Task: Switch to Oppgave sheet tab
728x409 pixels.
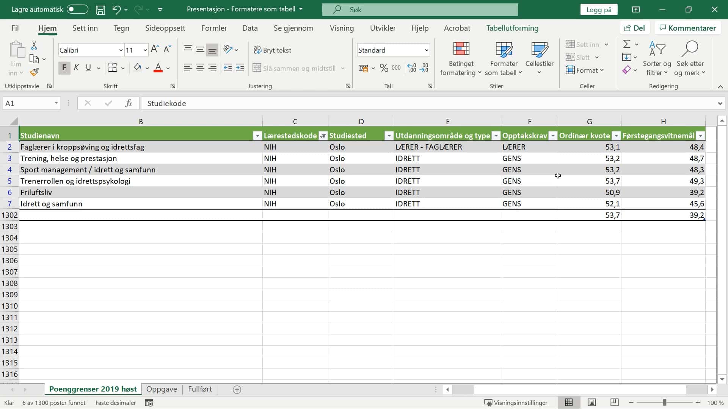Action: click(x=162, y=389)
